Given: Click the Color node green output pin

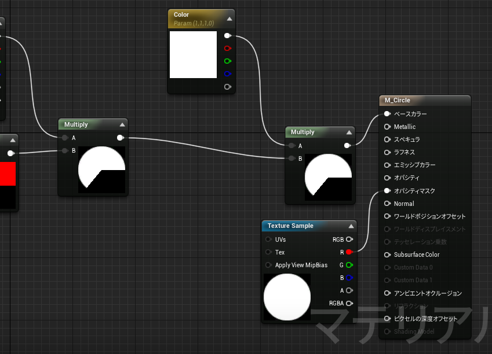Looking at the screenshot, I should (x=228, y=61).
